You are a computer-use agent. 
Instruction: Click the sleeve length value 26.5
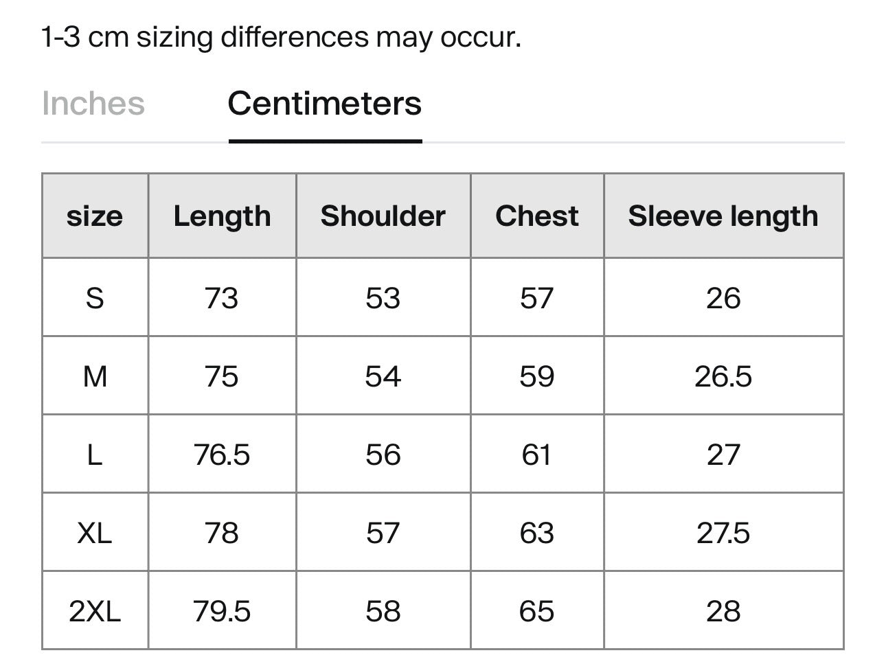pos(723,376)
